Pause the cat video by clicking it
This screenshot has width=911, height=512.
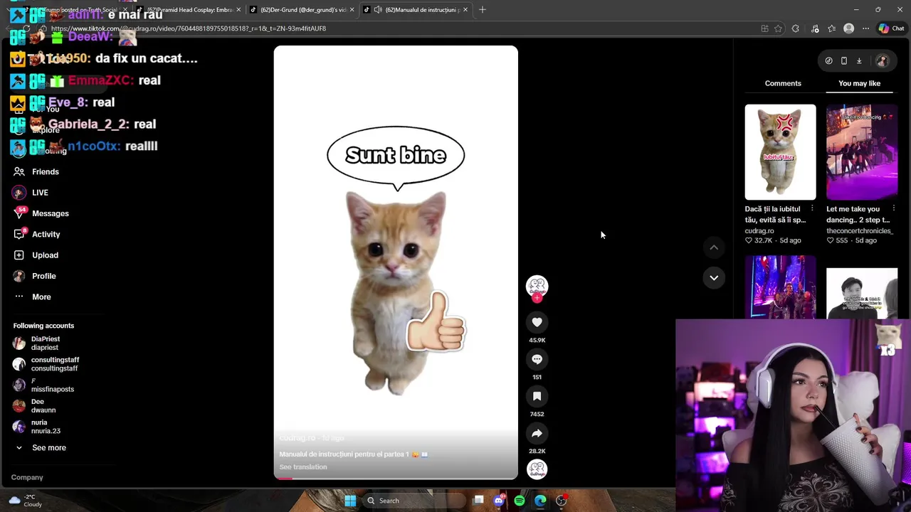coord(396,263)
